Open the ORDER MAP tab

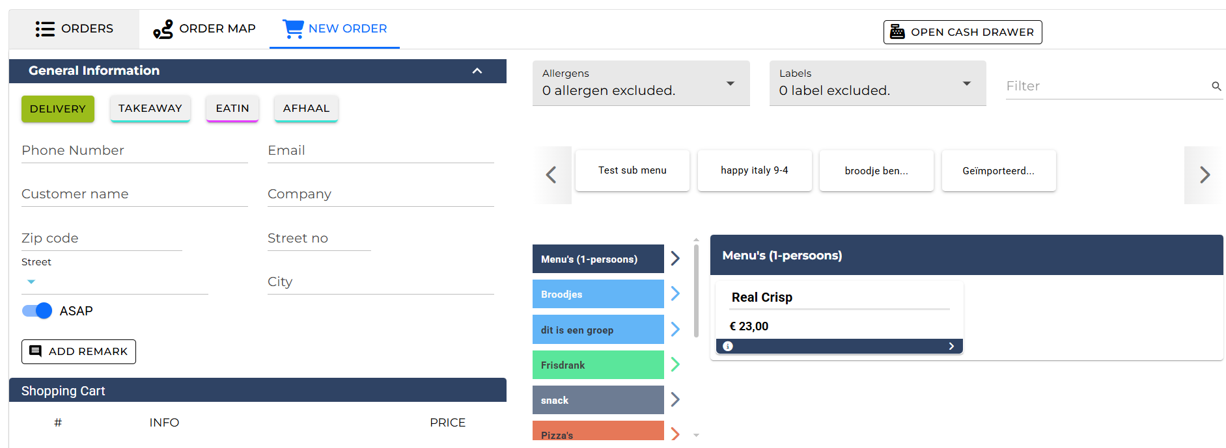click(204, 29)
